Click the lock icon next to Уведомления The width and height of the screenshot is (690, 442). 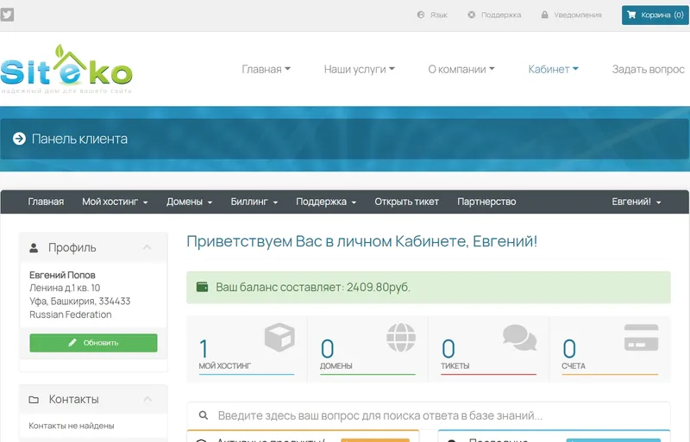point(544,15)
